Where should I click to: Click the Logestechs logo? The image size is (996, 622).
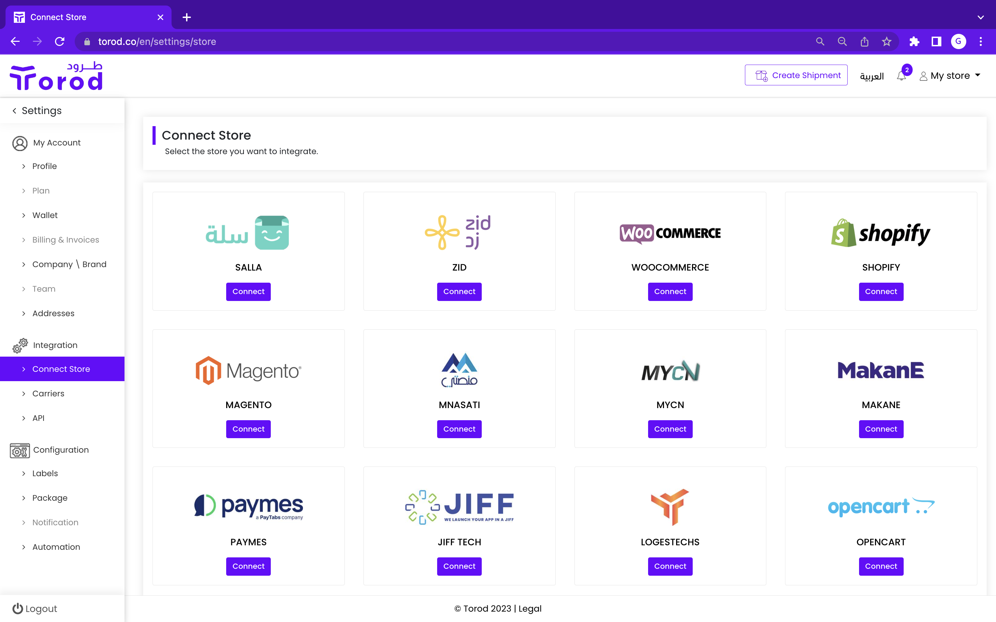pos(670,507)
